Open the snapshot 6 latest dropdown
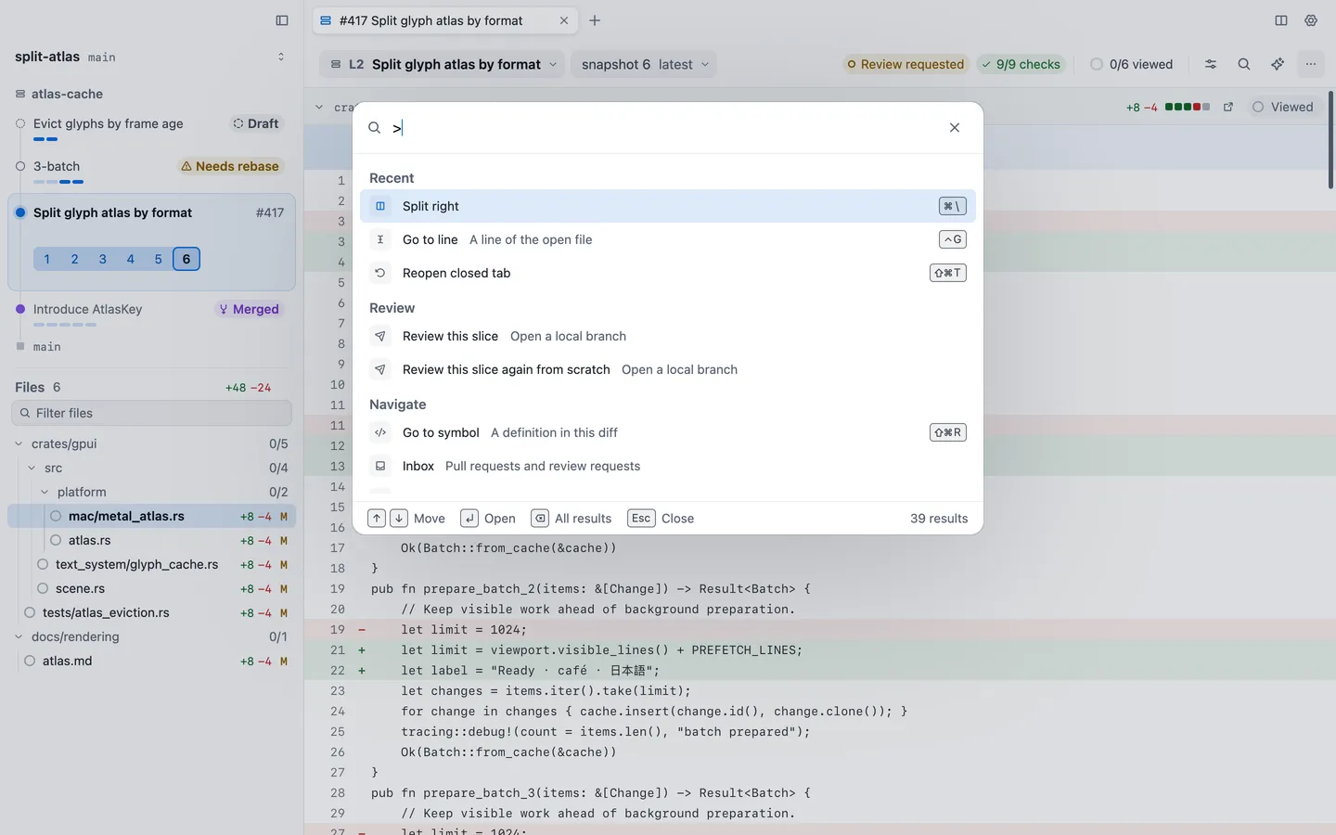 pos(645,64)
